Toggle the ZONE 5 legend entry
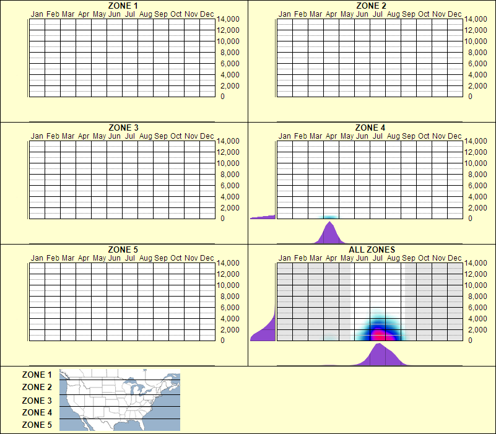496x434 pixels. (36, 425)
